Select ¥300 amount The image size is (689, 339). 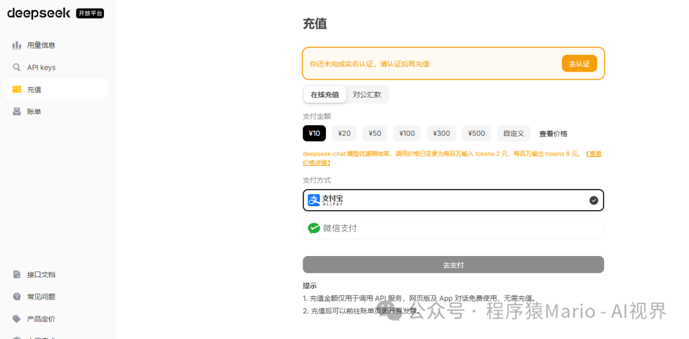click(x=441, y=133)
